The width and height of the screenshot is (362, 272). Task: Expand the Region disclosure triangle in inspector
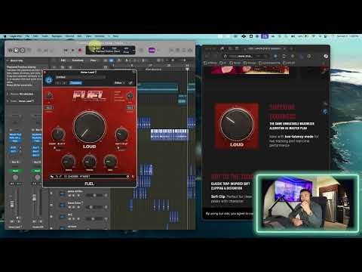pyautogui.click(x=8, y=94)
